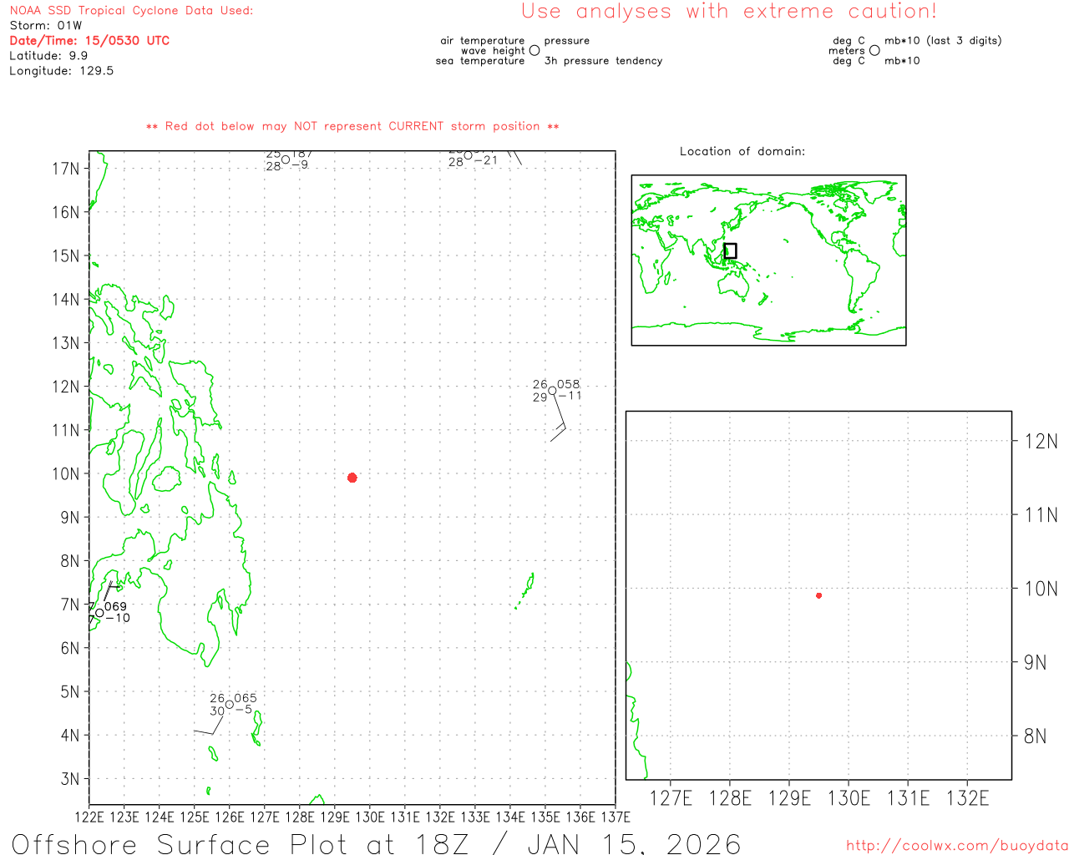Click the red storm dot in zoomed inset map
The height and width of the screenshot is (855, 1069).
(x=819, y=595)
